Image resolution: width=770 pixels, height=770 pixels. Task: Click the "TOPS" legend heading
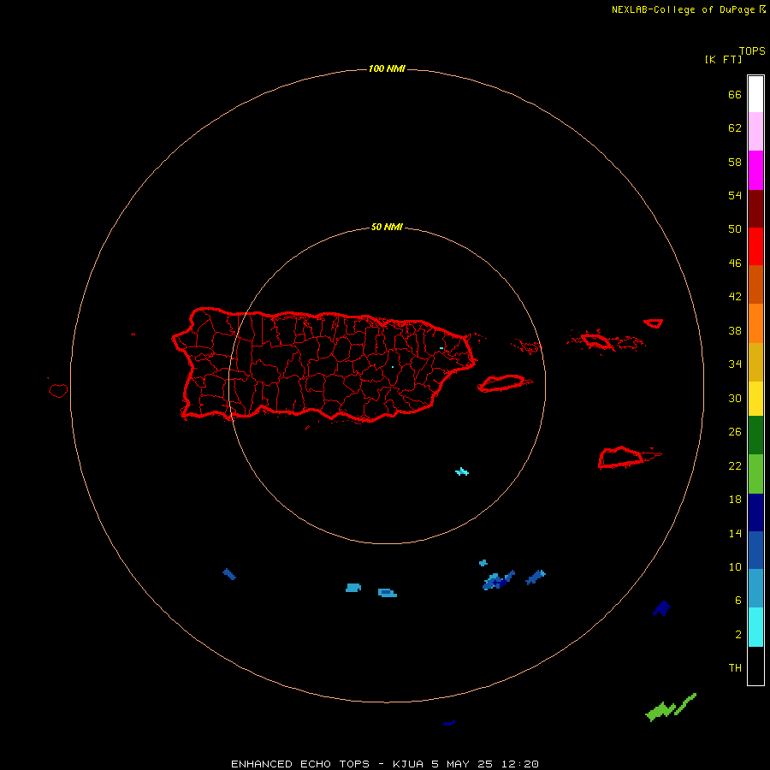click(x=752, y=50)
